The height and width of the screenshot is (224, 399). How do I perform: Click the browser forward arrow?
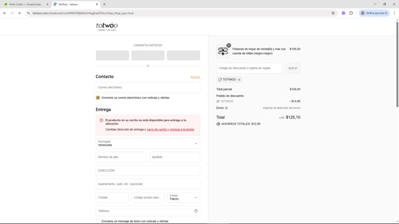point(12,13)
